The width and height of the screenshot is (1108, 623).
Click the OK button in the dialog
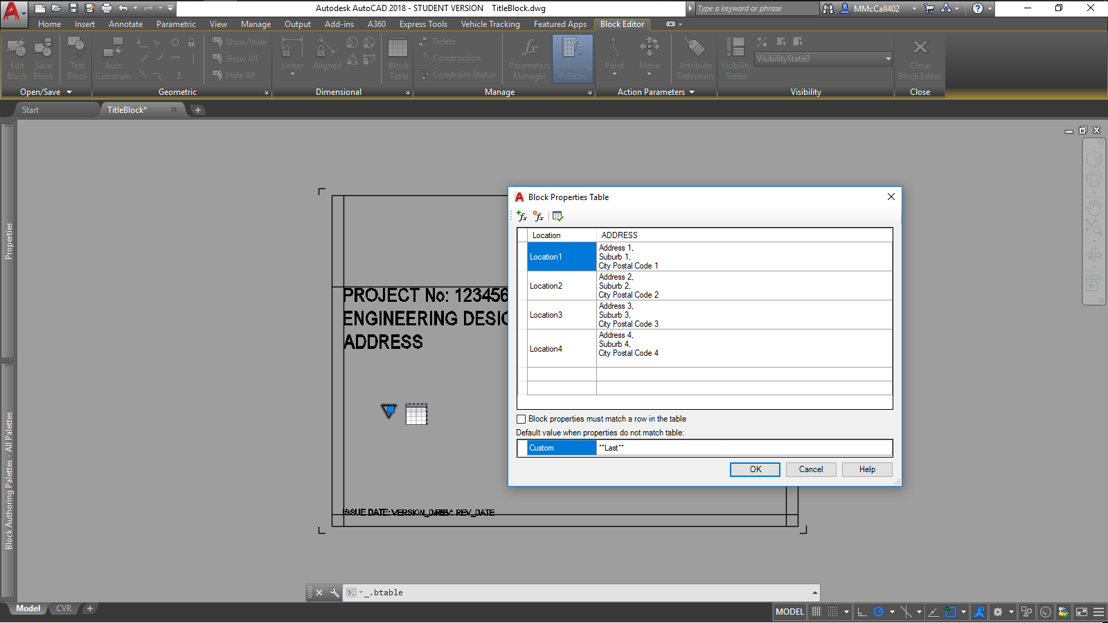tap(755, 469)
